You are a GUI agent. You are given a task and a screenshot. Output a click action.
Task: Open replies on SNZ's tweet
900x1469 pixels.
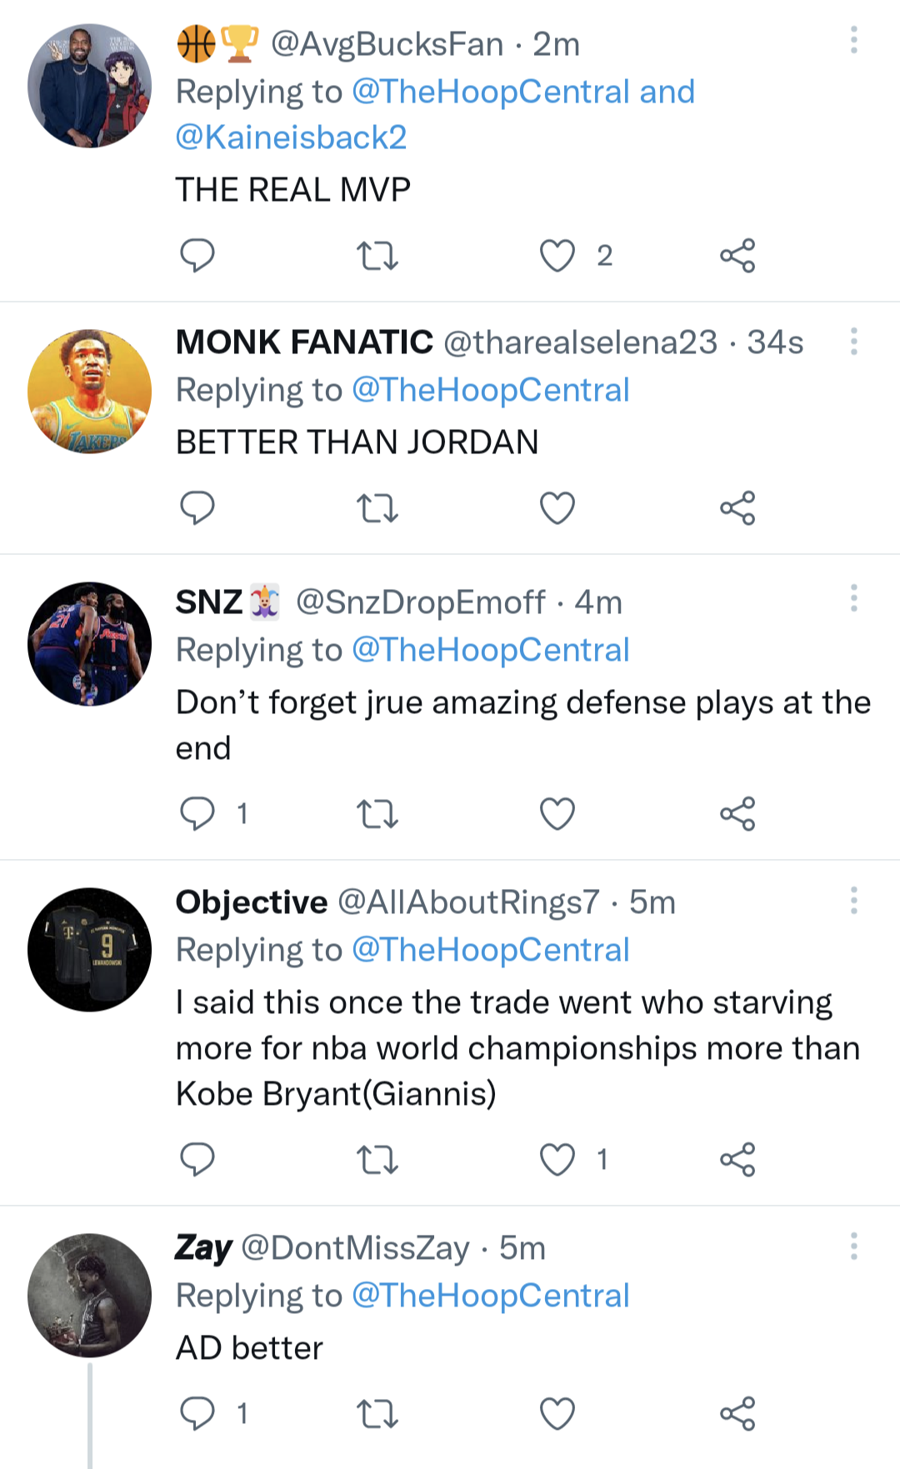tap(197, 813)
